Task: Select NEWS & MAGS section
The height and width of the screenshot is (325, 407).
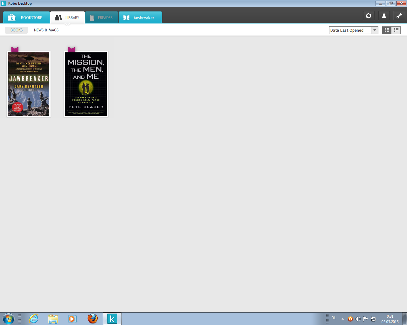Action: 46,30
